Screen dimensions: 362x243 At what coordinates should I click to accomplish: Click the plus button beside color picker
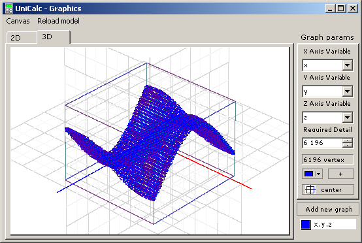coord(340,174)
